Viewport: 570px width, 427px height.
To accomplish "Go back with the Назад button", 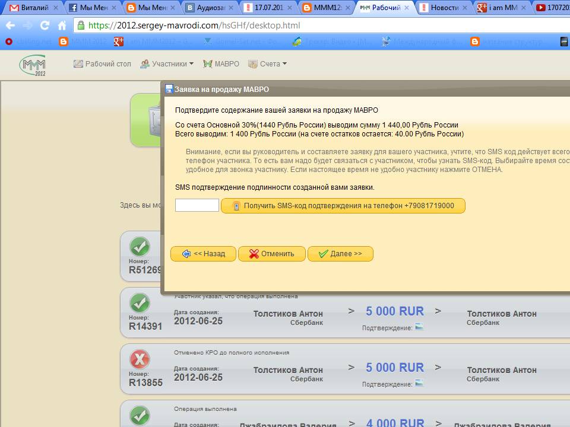I will 203,253.
